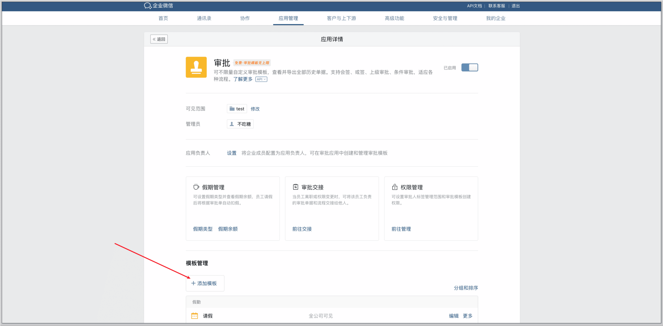Click the permission management lock icon
This screenshot has width=663, height=326.
[x=394, y=187]
